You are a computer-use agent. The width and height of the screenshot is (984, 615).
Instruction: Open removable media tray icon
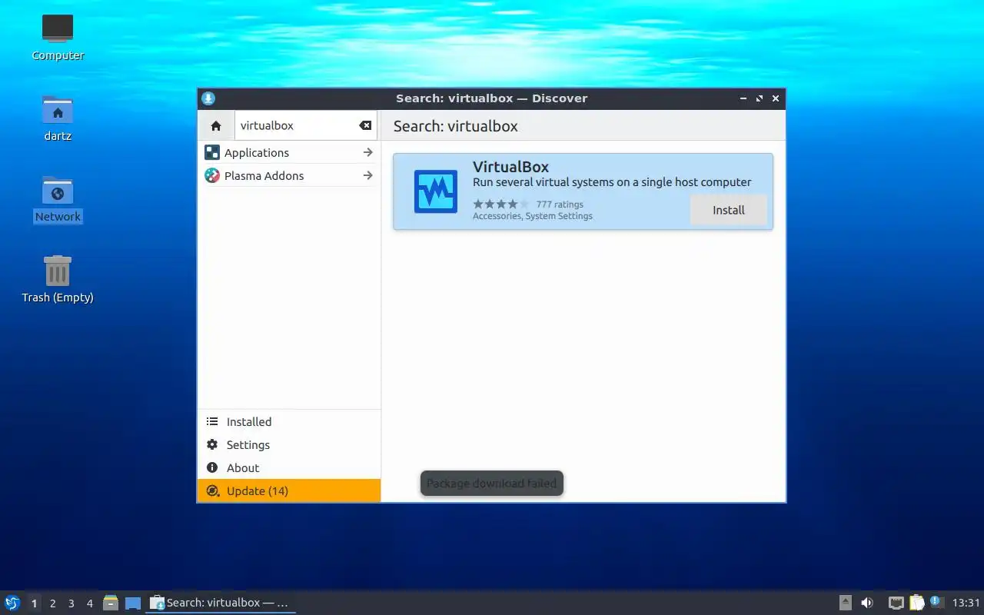[x=846, y=603]
